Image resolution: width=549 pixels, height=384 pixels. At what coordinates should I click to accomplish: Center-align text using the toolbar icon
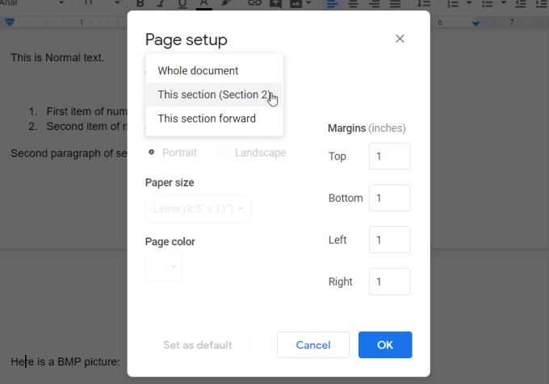(x=354, y=4)
